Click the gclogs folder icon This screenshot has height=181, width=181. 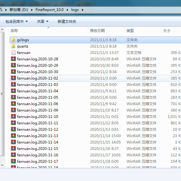point(13,40)
